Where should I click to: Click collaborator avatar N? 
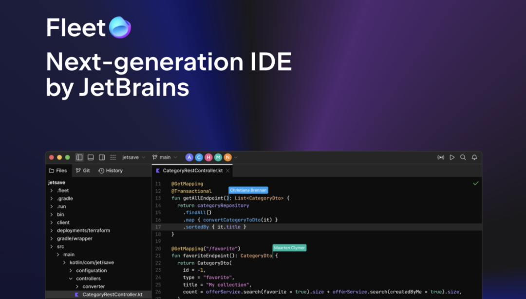pyautogui.click(x=228, y=157)
